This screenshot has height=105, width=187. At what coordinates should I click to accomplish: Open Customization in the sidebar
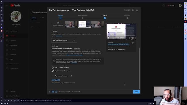tap(16, 64)
